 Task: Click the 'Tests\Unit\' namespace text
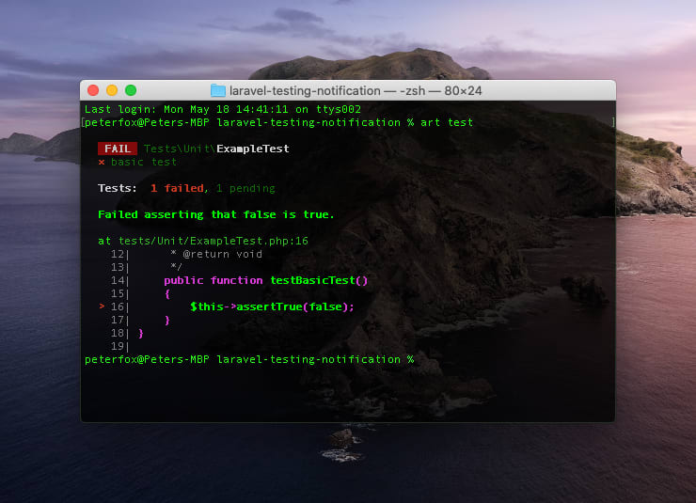click(180, 149)
